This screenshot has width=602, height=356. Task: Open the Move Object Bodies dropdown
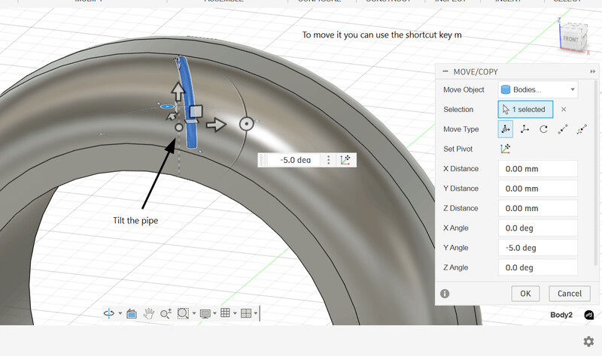(x=538, y=89)
